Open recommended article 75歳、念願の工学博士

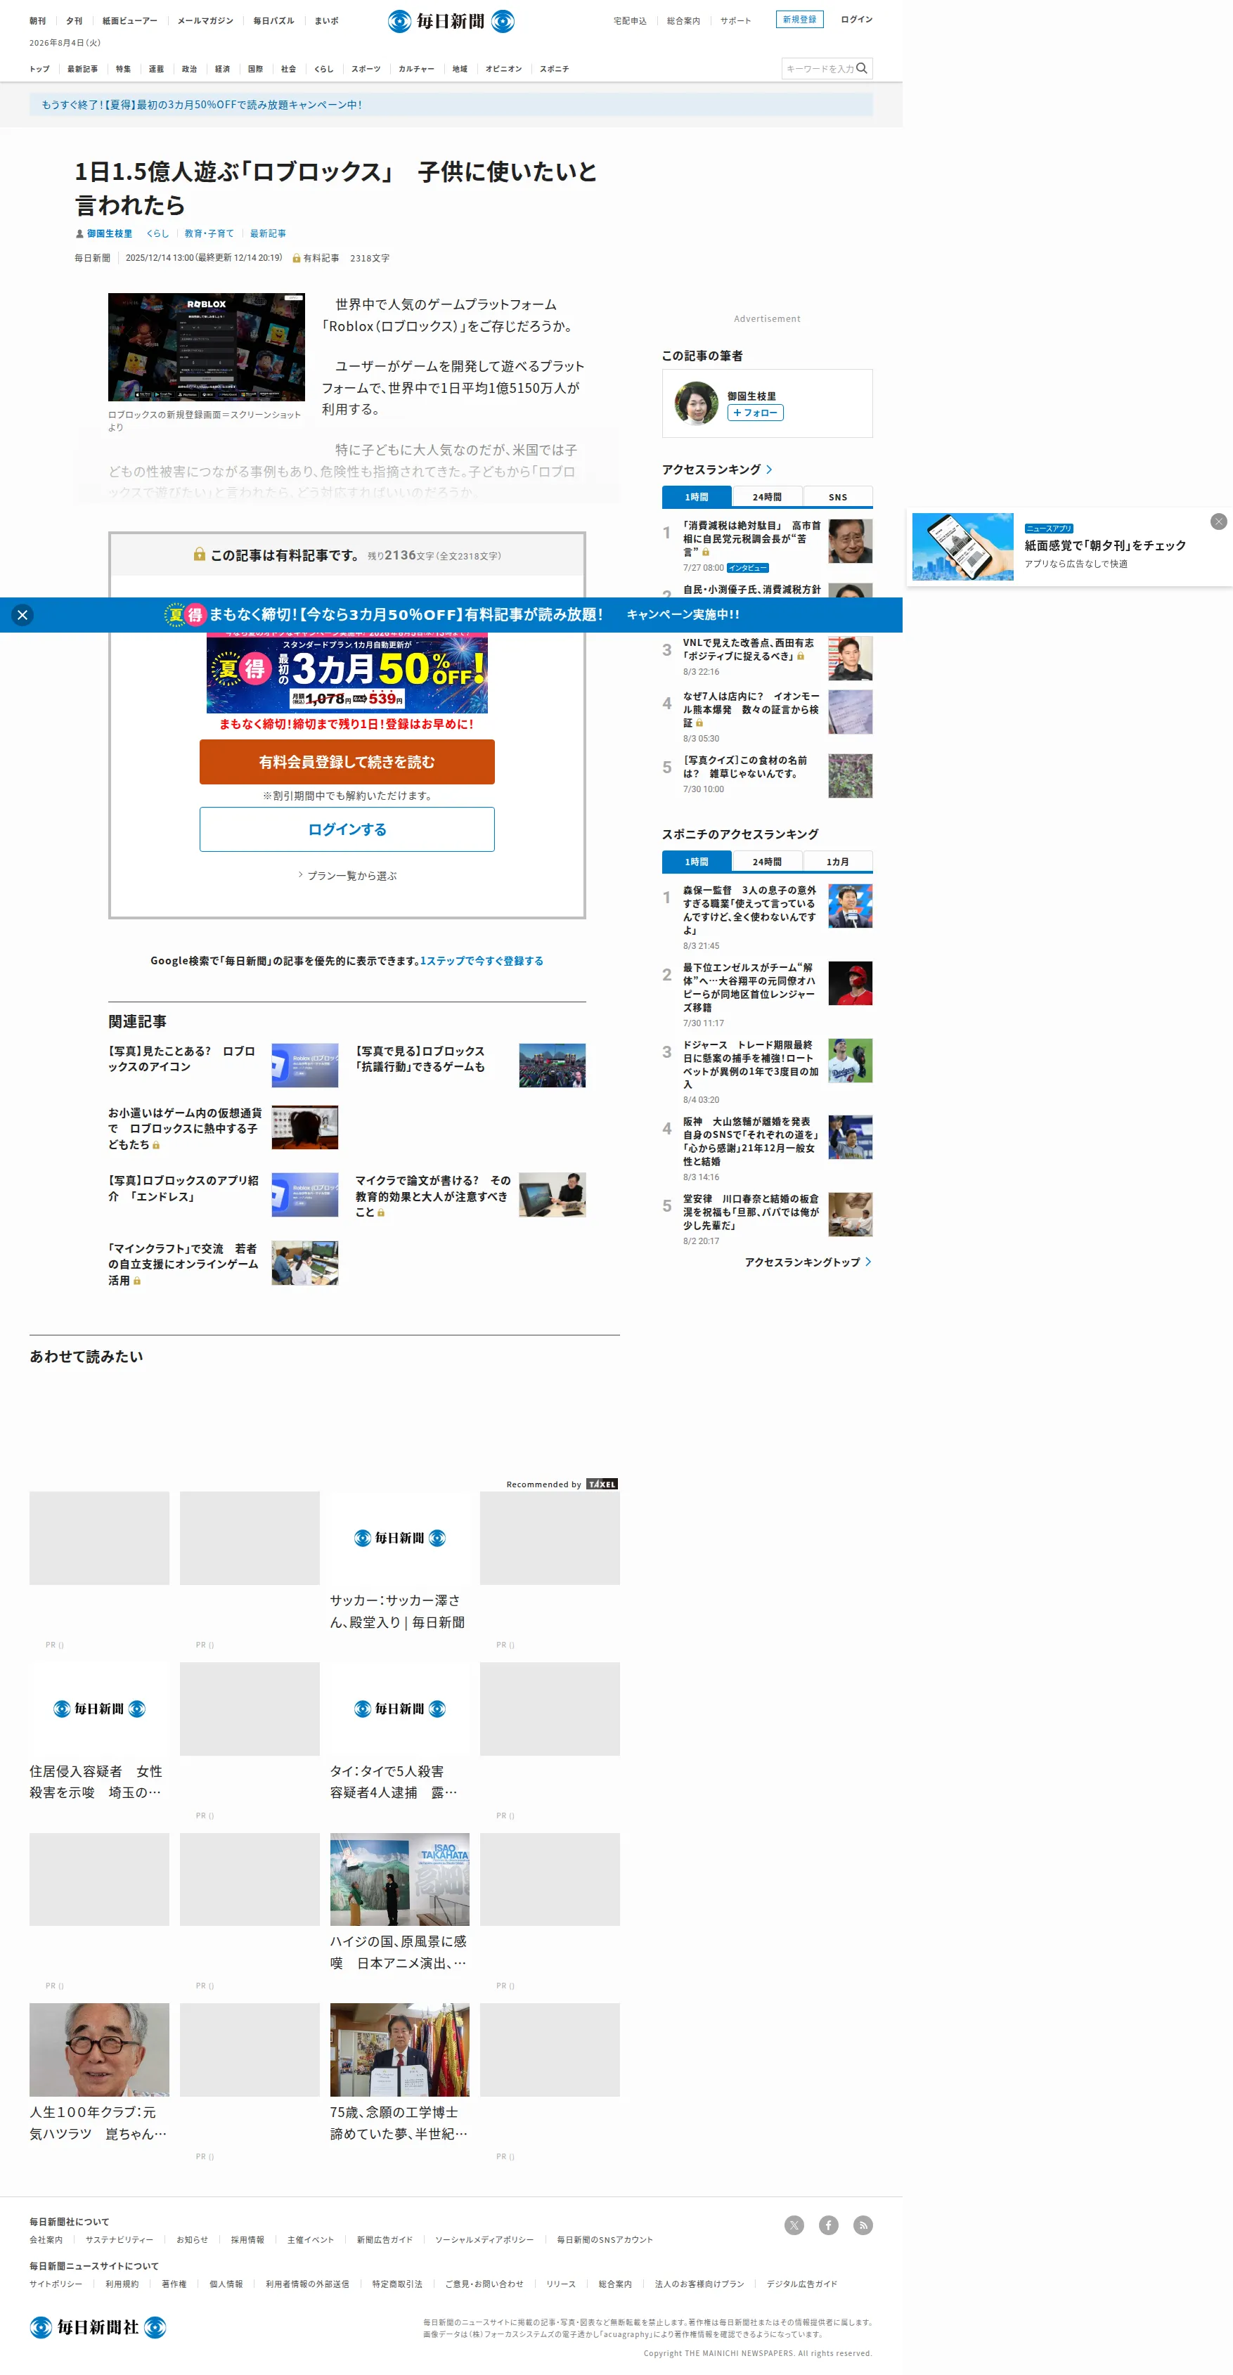399,2123
